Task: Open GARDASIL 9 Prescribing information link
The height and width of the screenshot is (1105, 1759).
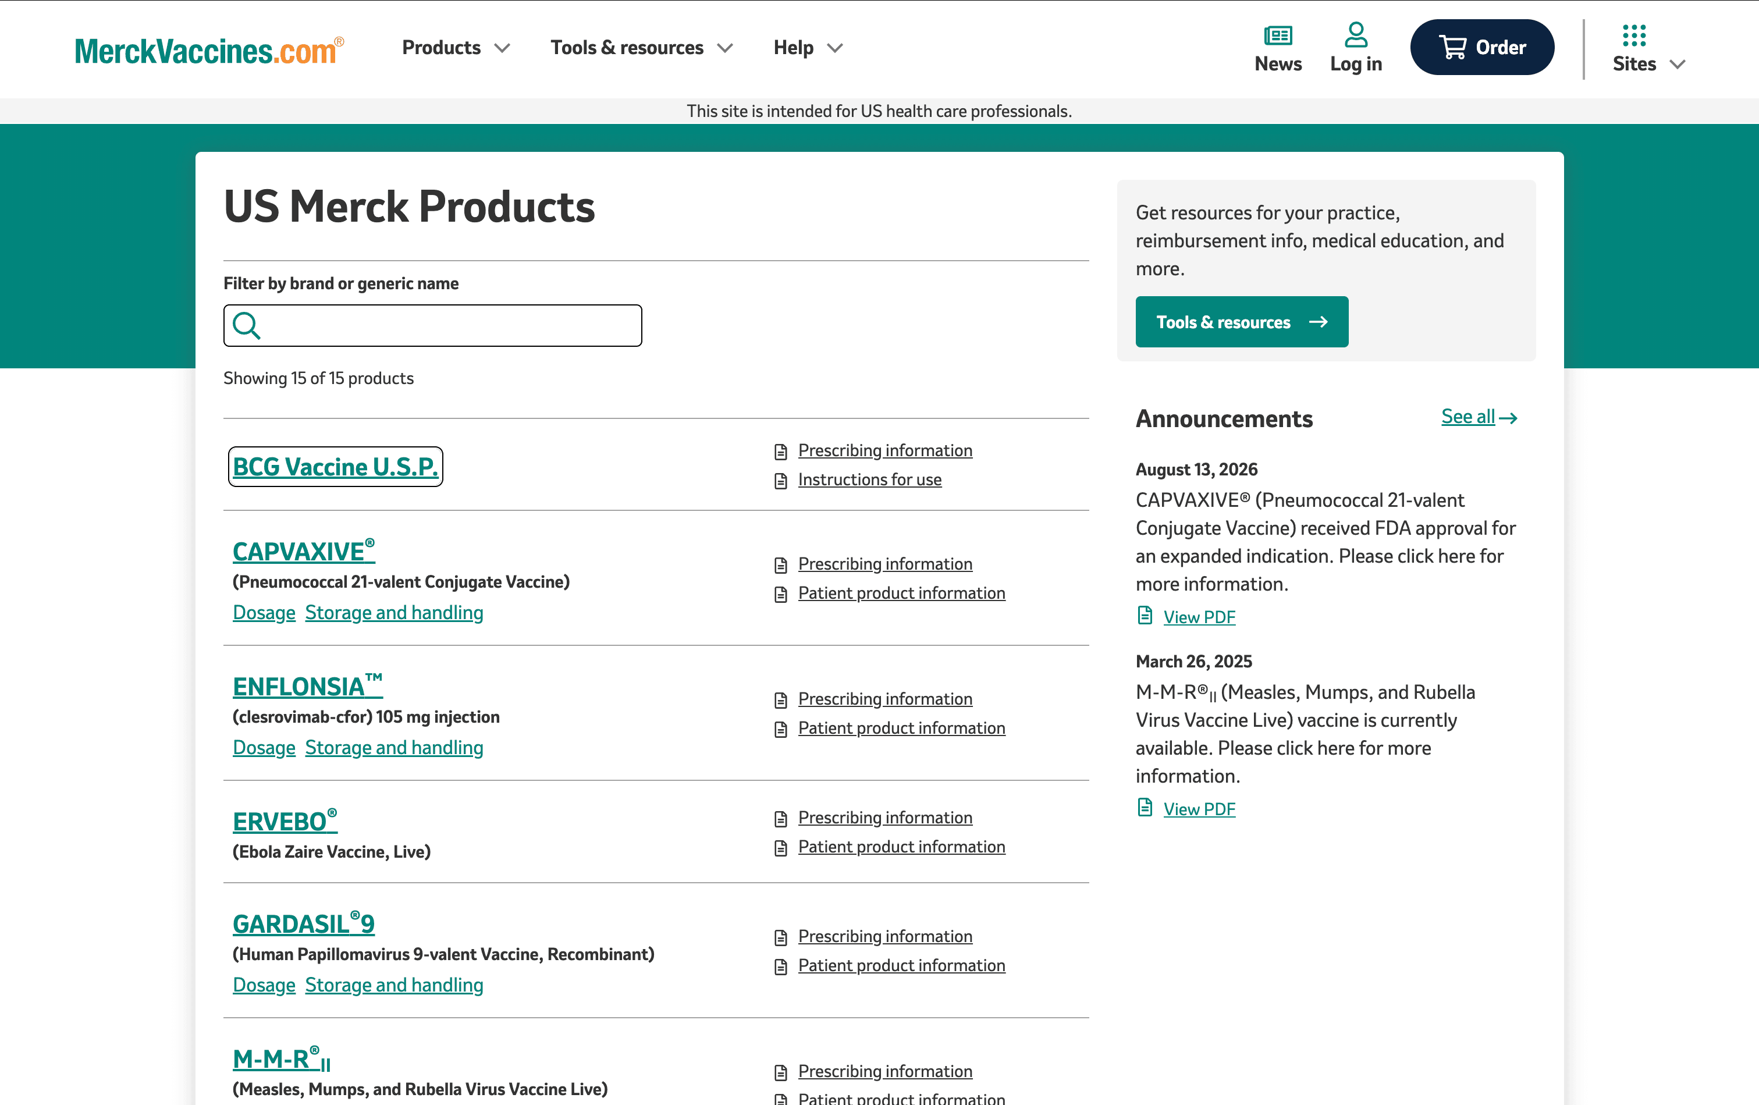Action: [886, 936]
